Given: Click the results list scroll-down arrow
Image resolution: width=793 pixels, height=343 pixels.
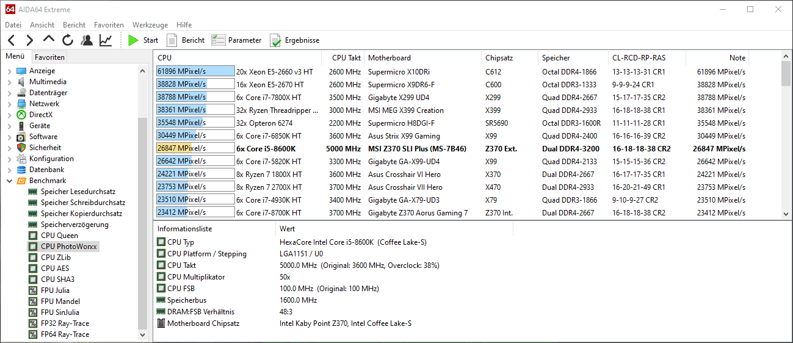Looking at the screenshot, I should point(786,214).
